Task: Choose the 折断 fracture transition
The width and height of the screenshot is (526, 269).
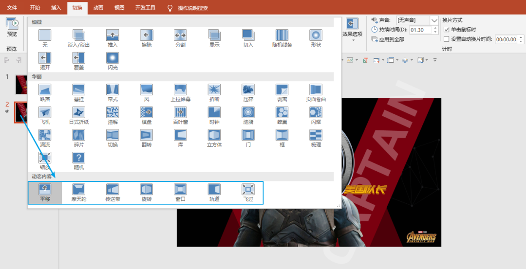Action: pos(214,93)
